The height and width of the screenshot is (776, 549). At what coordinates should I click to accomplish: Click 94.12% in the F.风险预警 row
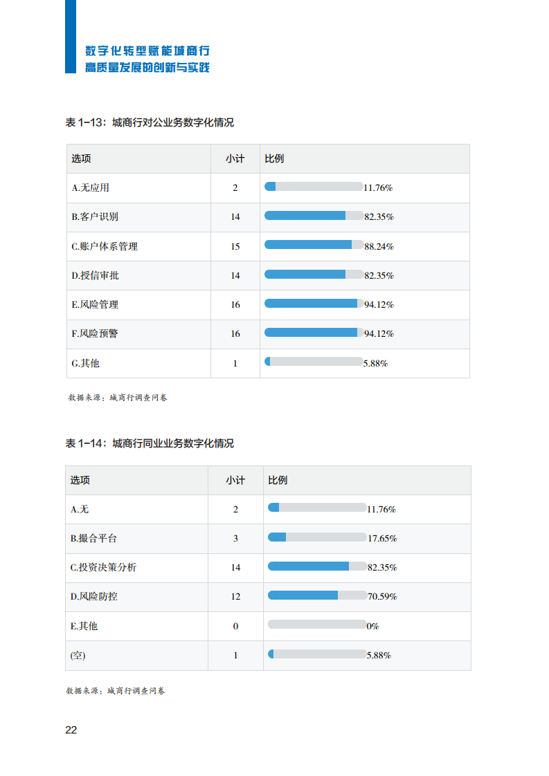pyautogui.click(x=379, y=334)
